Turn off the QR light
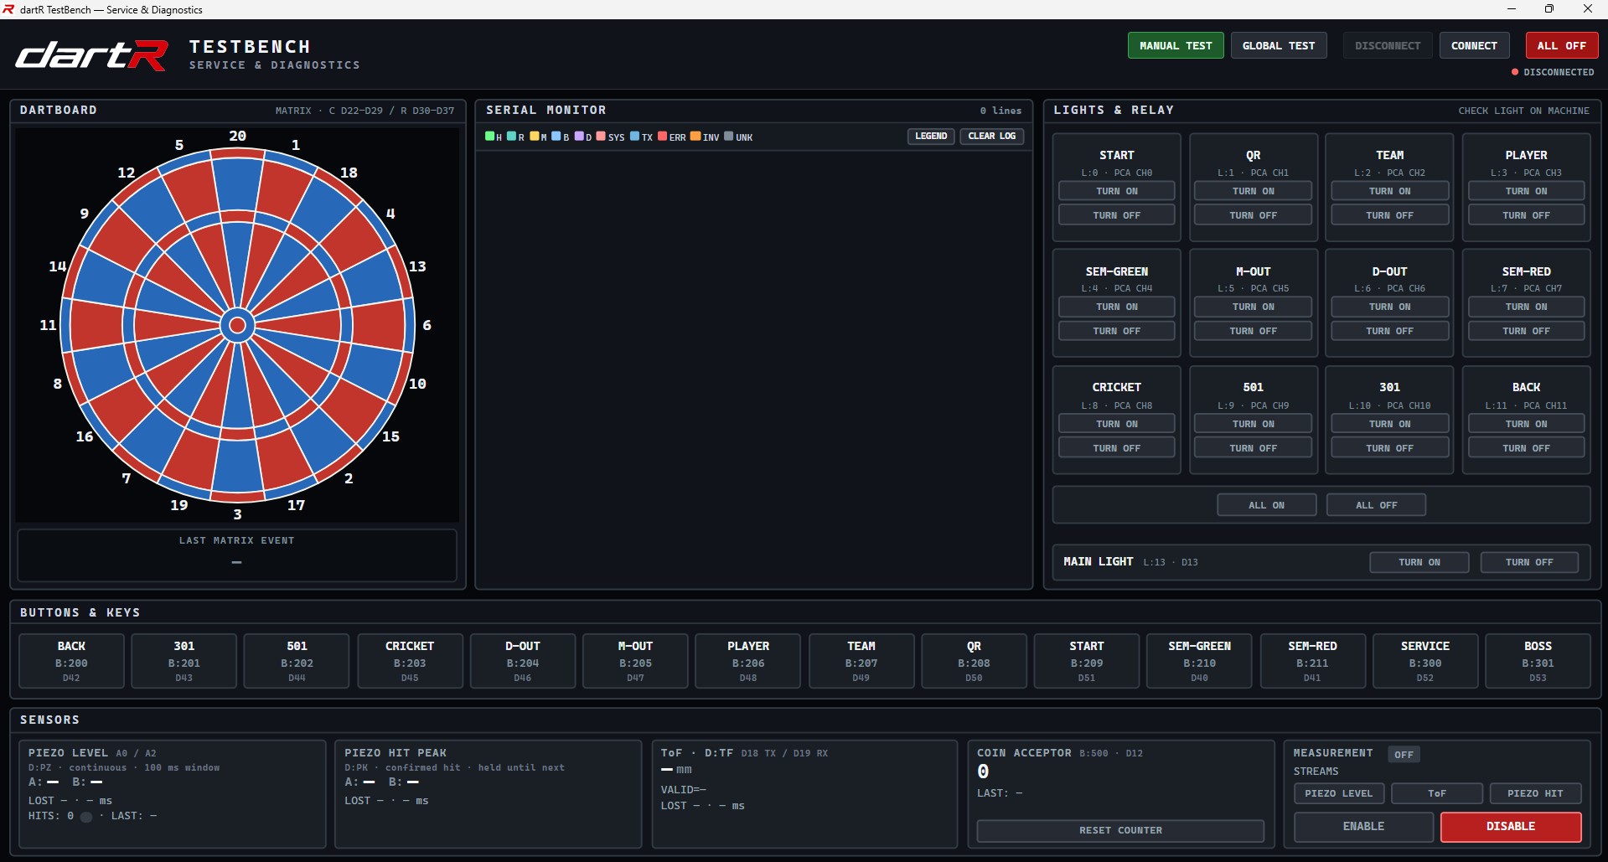 pos(1254,215)
